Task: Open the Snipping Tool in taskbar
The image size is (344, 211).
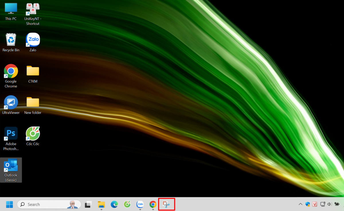Action: tap(166, 204)
